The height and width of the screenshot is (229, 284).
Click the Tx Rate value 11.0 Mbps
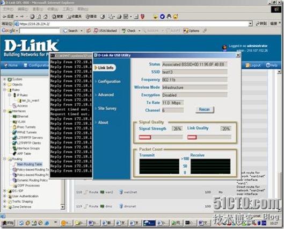[x=173, y=103]
